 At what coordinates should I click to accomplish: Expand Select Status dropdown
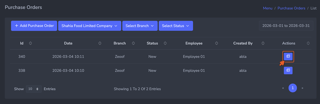pyautogui.click(x=176, y=26)
